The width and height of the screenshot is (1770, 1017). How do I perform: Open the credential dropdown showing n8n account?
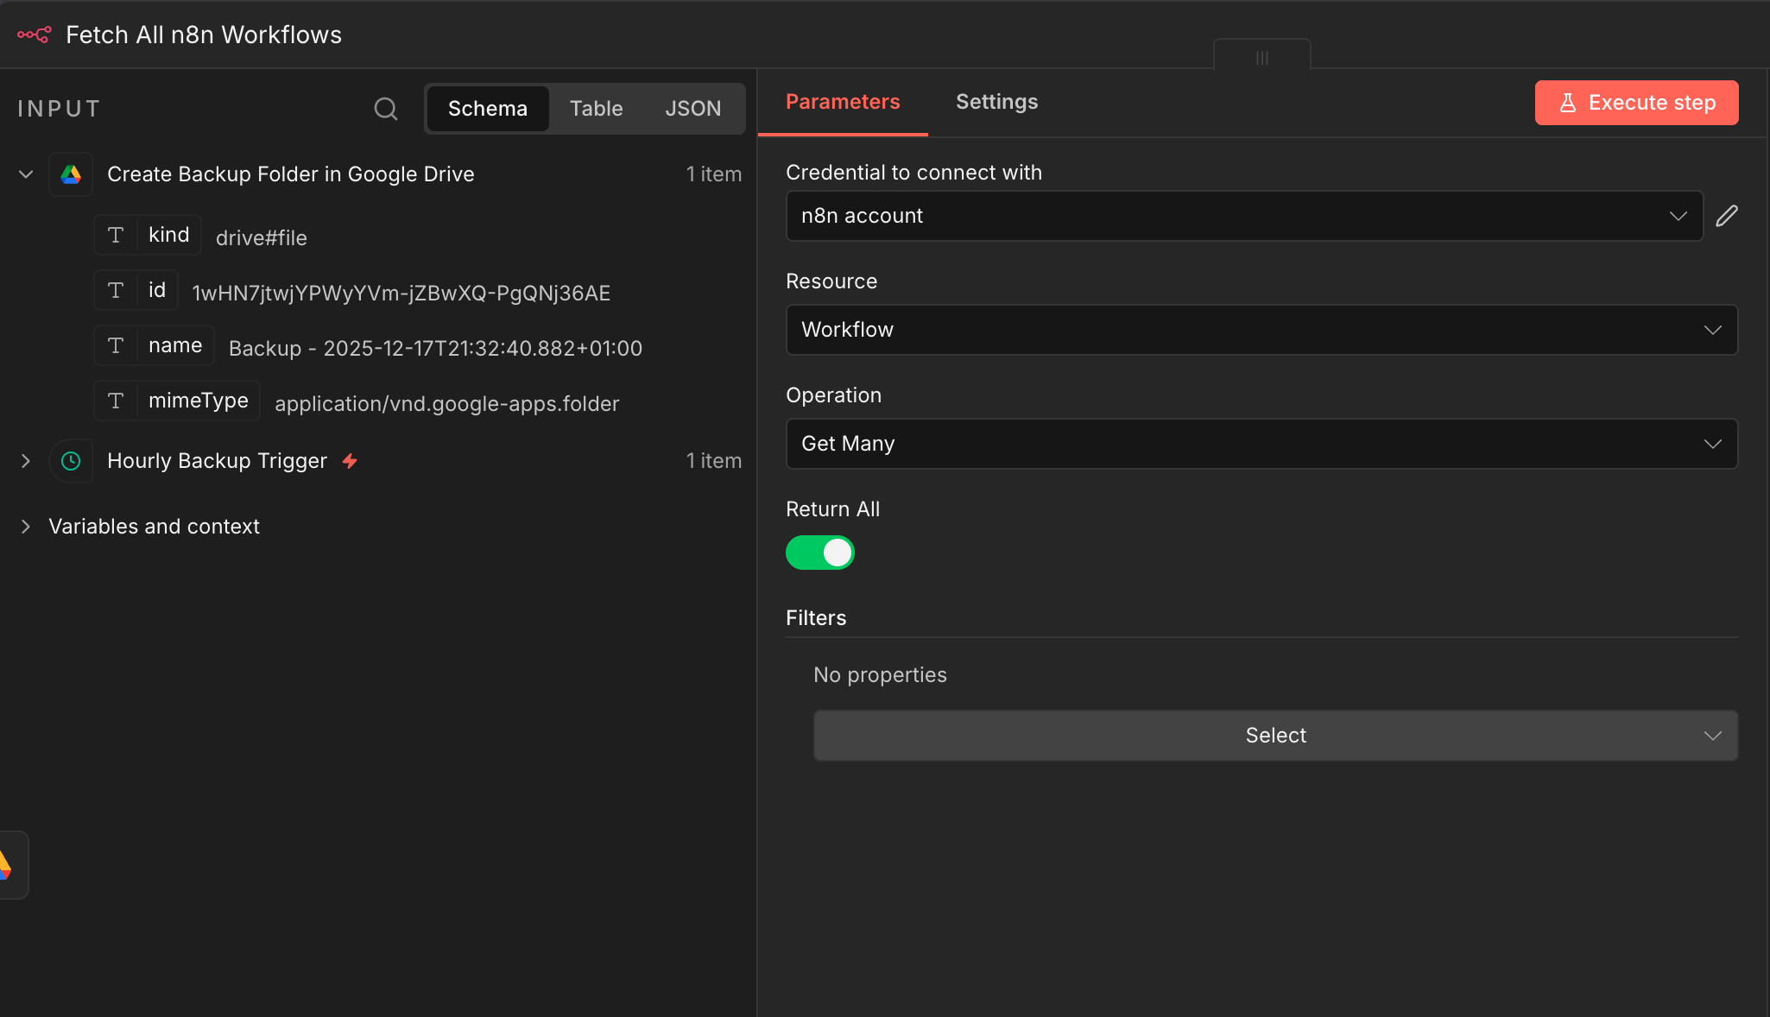[x=1244, y=216]
